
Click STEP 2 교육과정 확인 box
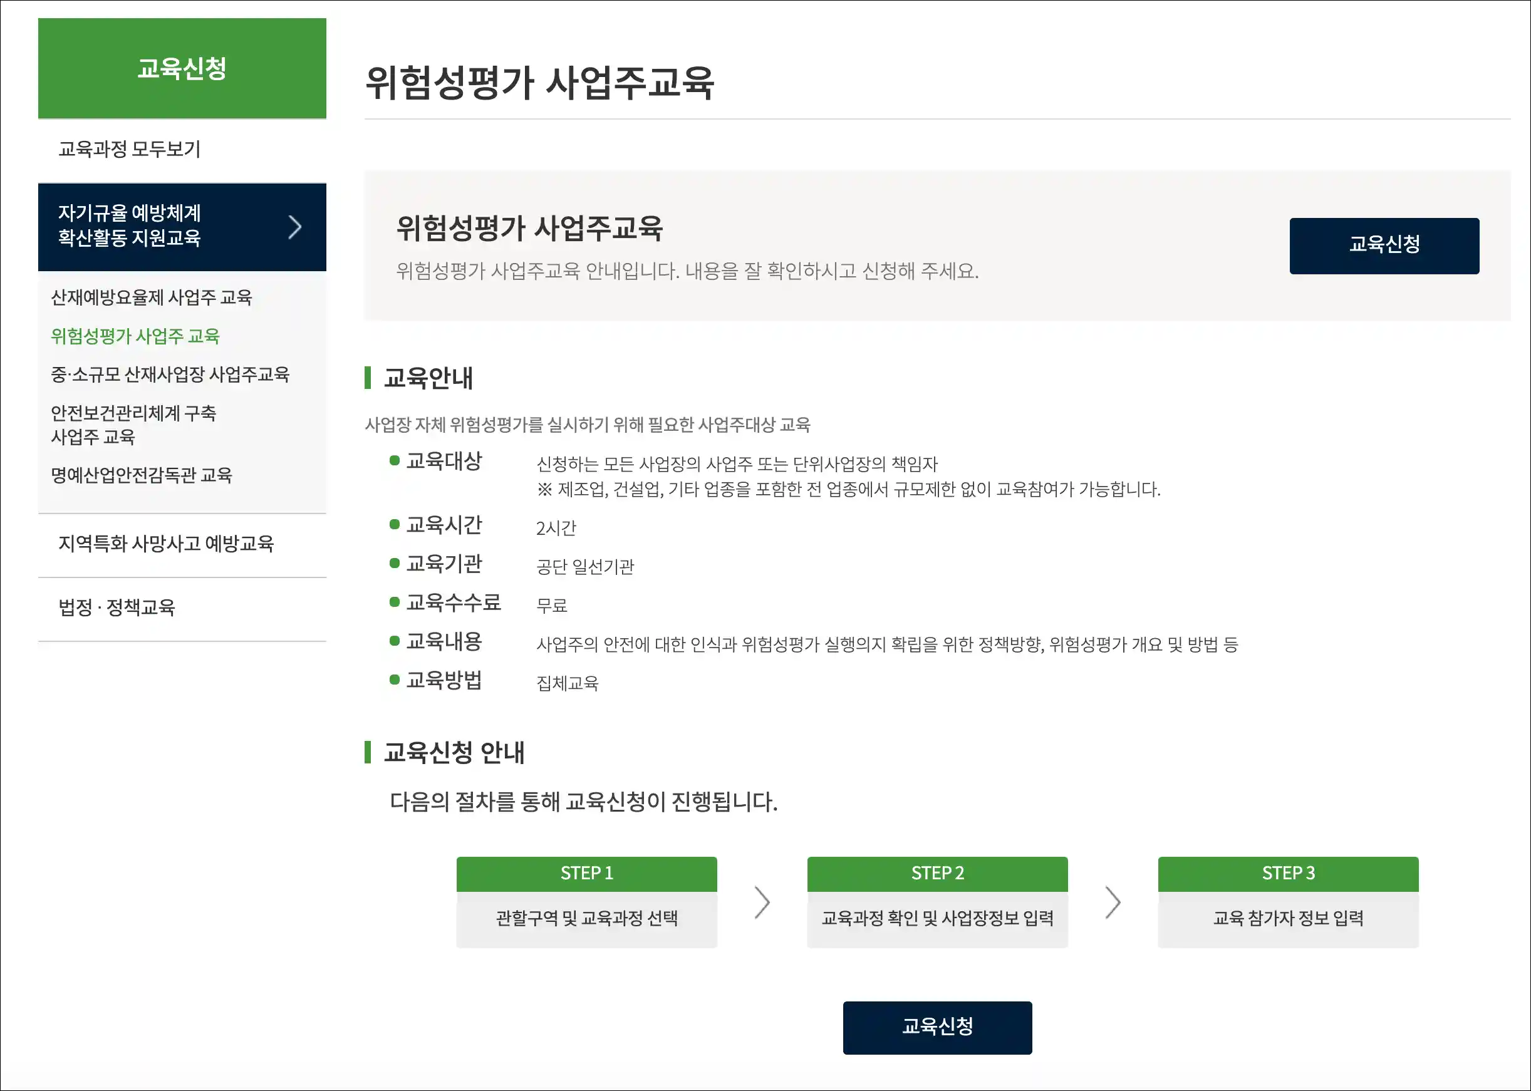coord(937,918)
